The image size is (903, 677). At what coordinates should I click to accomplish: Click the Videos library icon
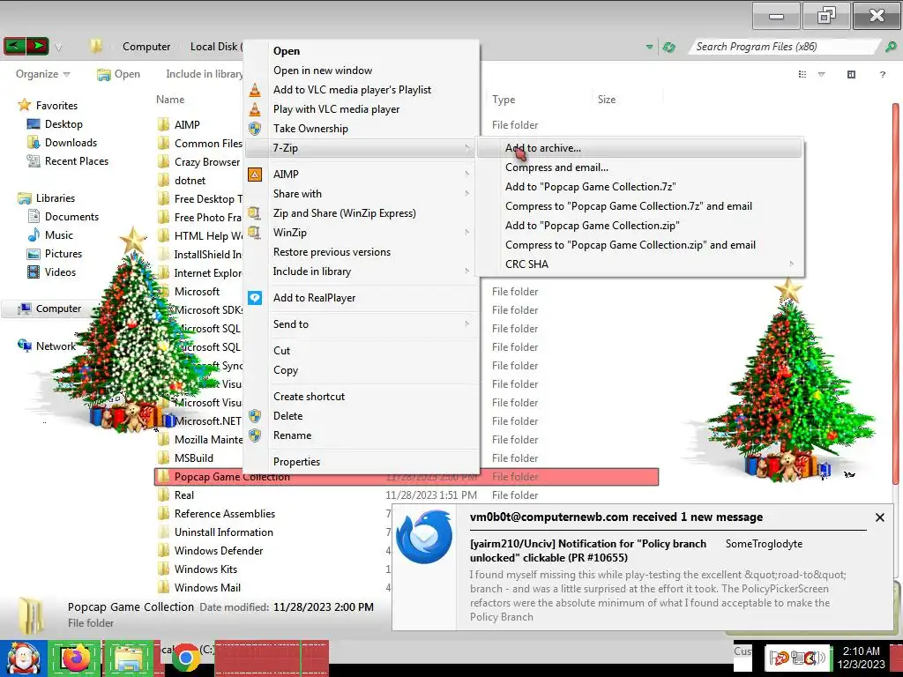34,272
